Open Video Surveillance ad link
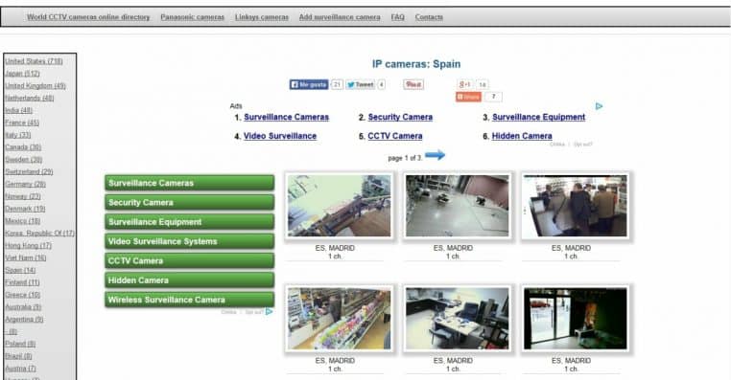 tap(280, 136)
